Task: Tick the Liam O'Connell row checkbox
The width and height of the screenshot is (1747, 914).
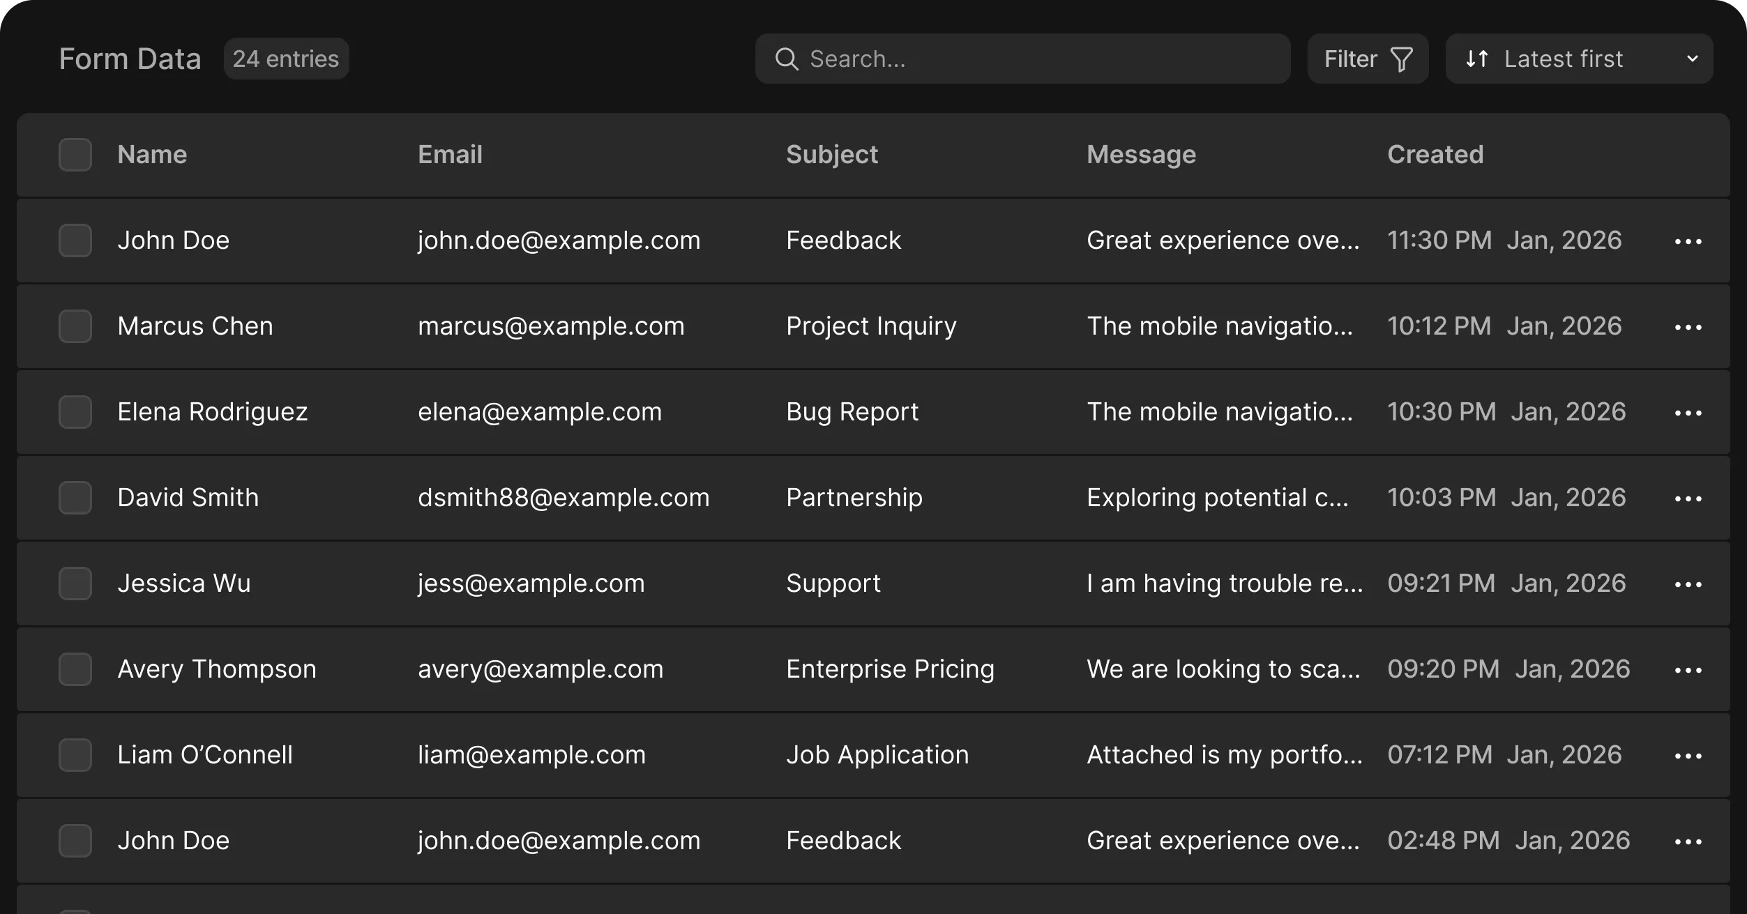Action: point(75,755)
